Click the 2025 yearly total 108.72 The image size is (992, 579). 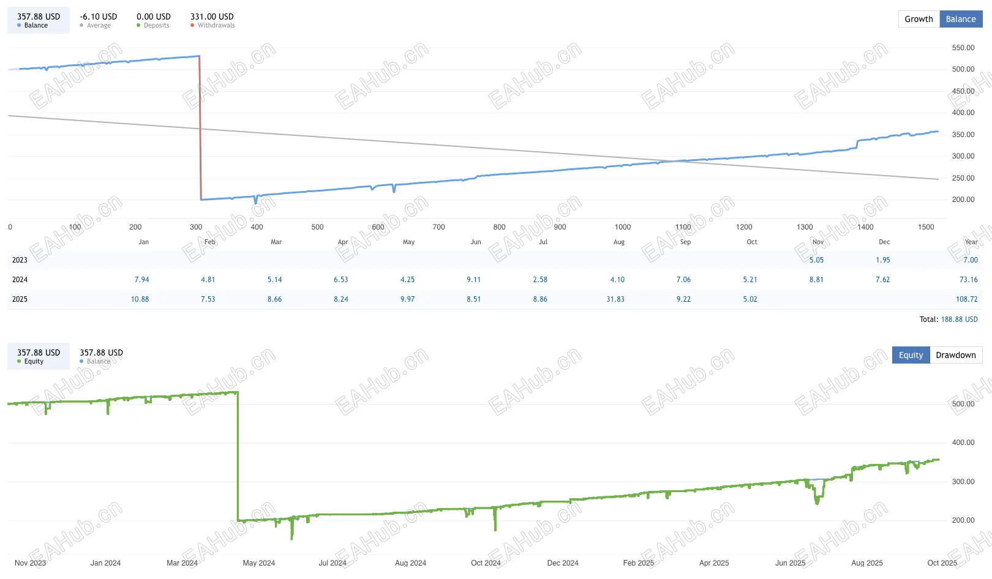pyautogui.click(x=966, y=299)
